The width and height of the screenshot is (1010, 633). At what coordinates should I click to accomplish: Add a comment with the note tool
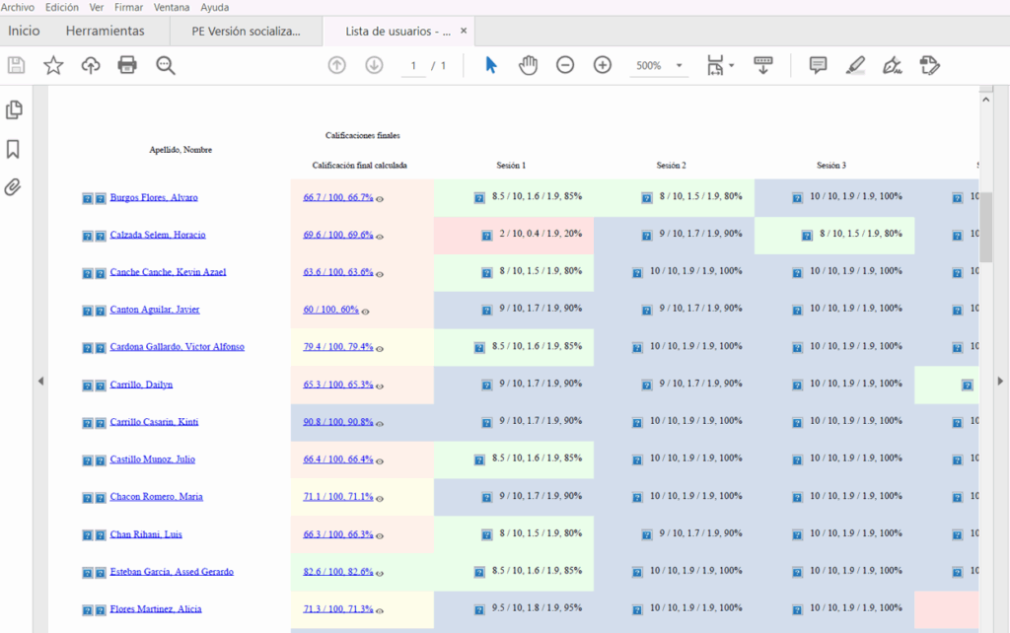point(818,65)
